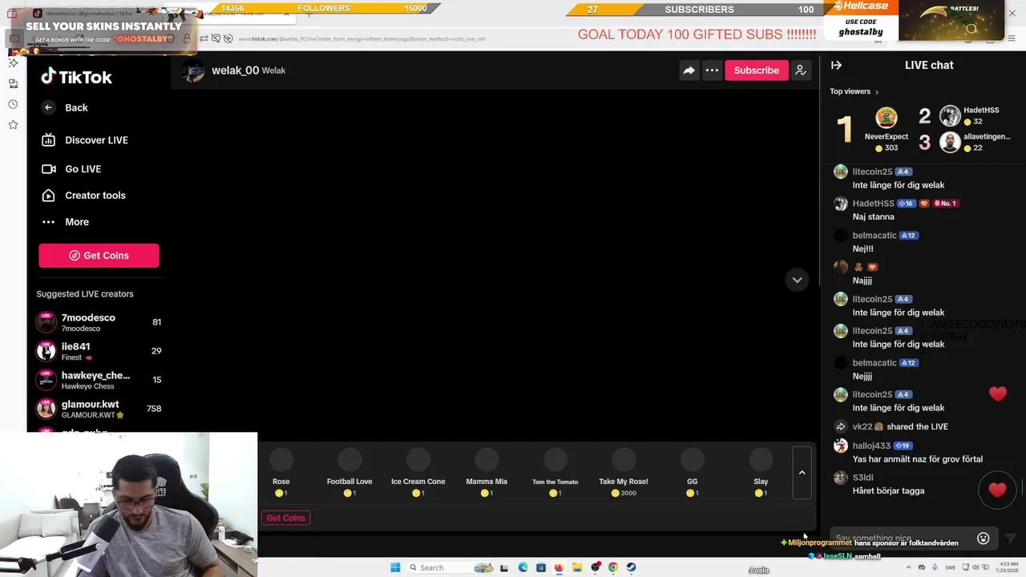Image resolution: width=1026 pixels, height=577 pixels.
Task: Open allavetingen top viewer avatar
Action: click(950, 142)
